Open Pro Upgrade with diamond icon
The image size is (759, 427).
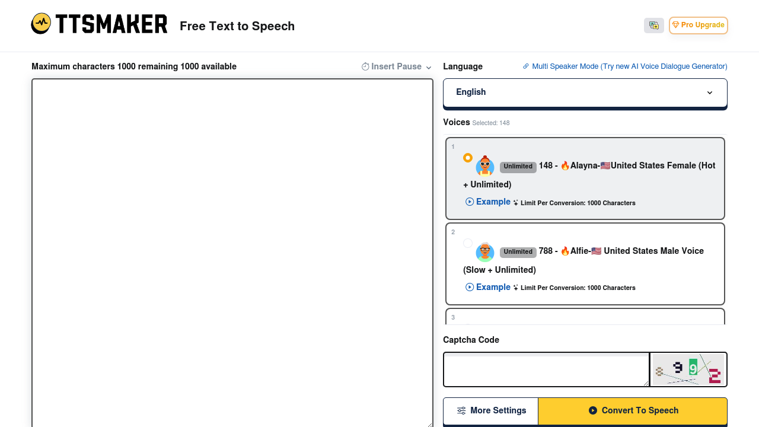point(698,25)
